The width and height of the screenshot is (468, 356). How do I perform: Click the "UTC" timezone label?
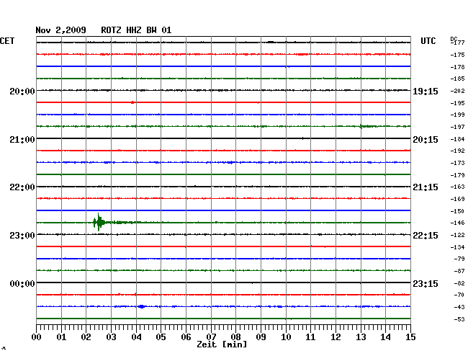(x=428, y=41)
